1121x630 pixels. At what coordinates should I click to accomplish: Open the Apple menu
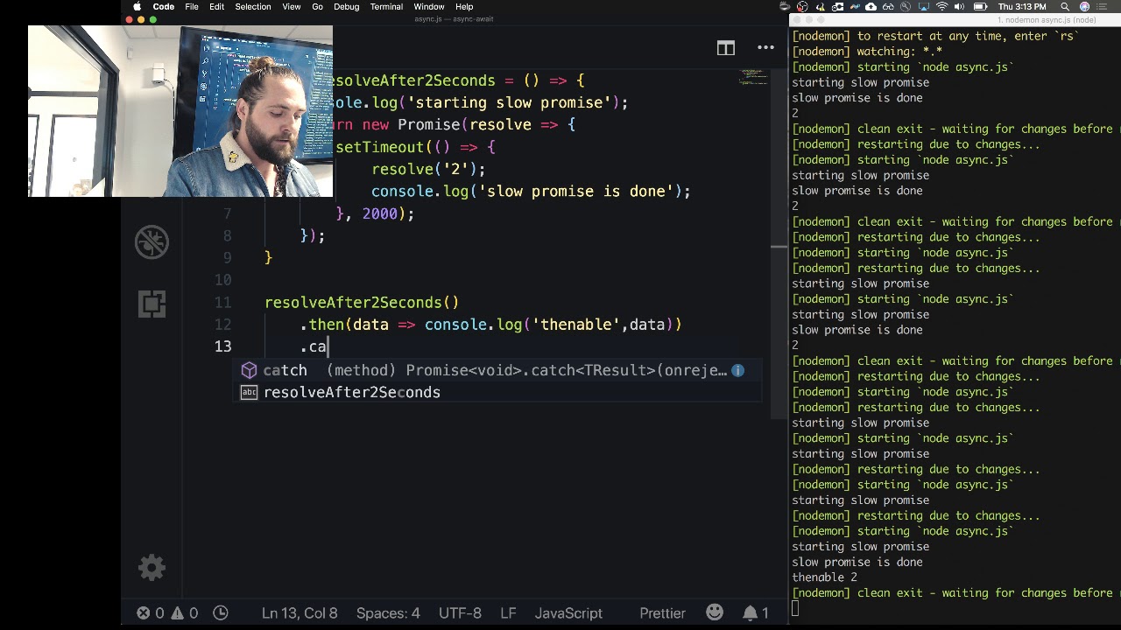[x=137, y=7]
